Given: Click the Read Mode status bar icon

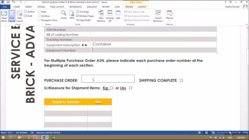Looking at the screenshot, I should click(x=199, y=133).
